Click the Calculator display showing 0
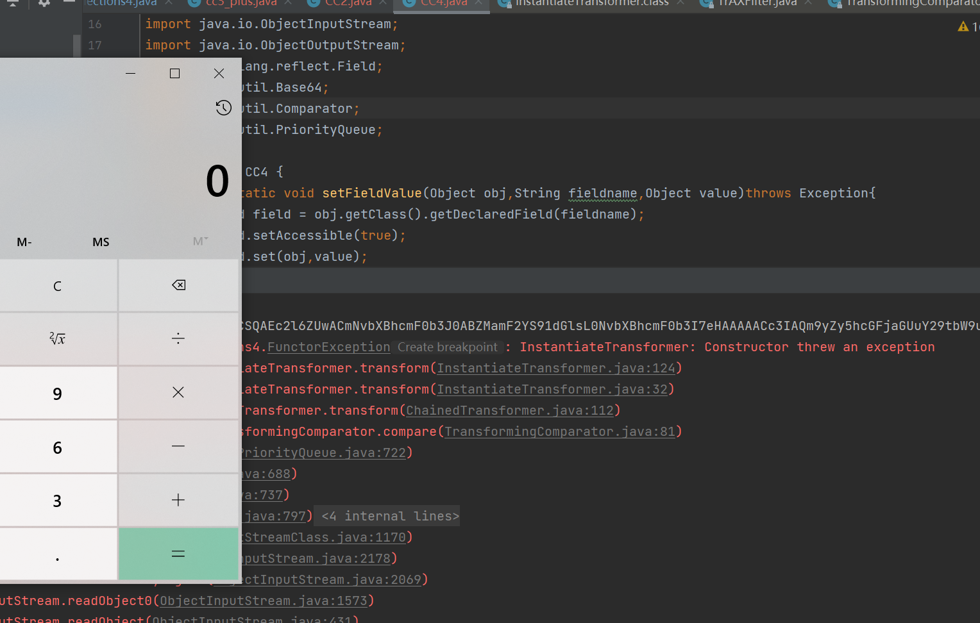 [x=217, y=181]
